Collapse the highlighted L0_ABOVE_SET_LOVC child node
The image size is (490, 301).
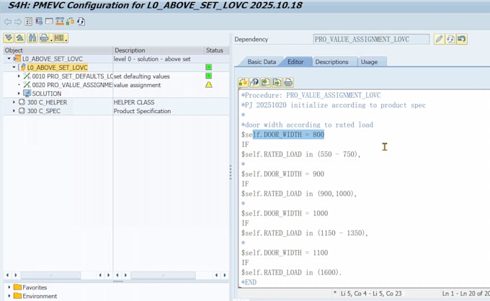tap(14, 67)
